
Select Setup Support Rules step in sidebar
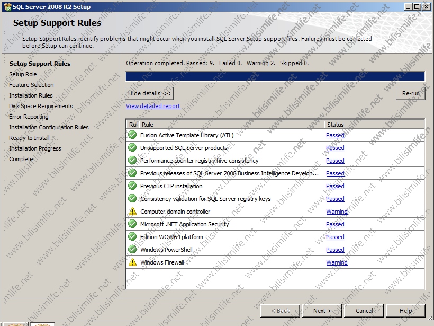tap(40, 64)
